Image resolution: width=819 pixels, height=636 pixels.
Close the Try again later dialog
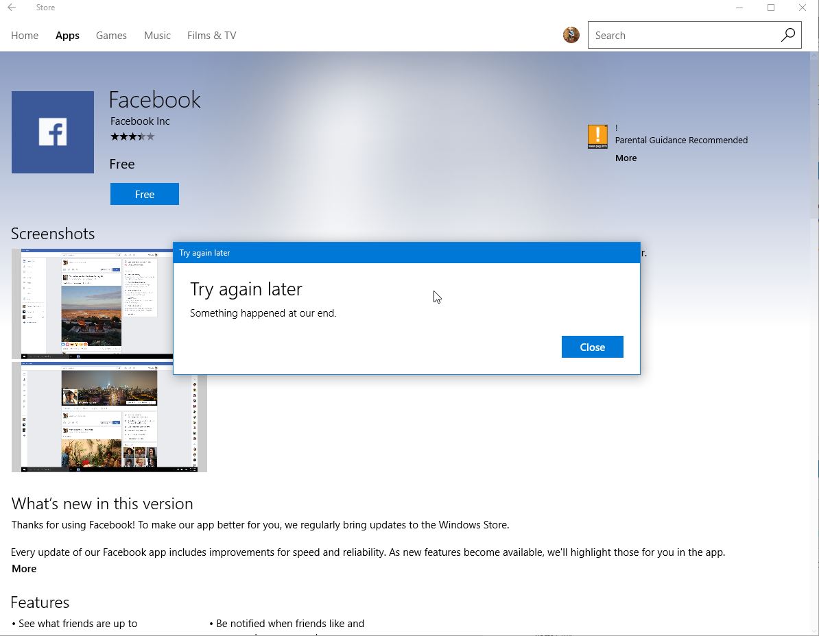[593, 347]
